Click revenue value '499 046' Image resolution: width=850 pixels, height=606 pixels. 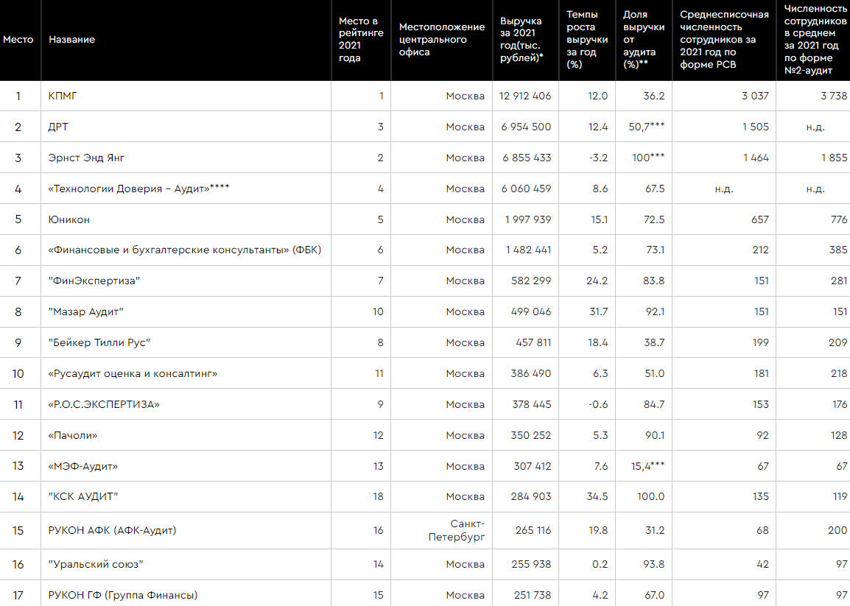(531, 311)
